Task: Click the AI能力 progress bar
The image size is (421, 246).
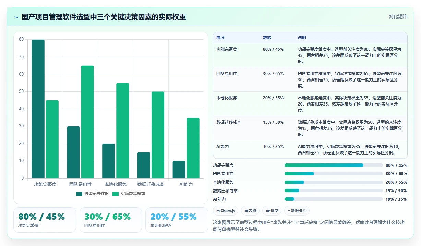Action: click(334, 199)
